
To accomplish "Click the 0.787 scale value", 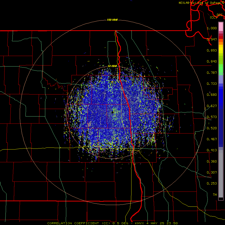I will [x=212, y=72].
